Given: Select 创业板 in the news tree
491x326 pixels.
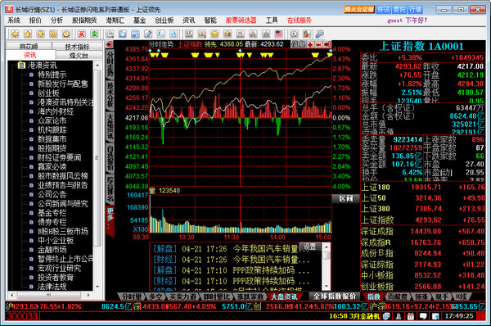Looking at the screenshot, I should [x=48, y=93].
